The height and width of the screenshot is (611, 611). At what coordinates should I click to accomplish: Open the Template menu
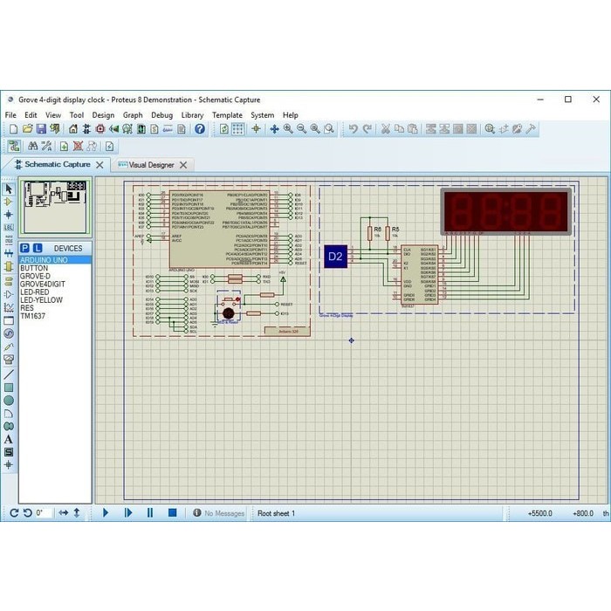[x=227, y=115]
